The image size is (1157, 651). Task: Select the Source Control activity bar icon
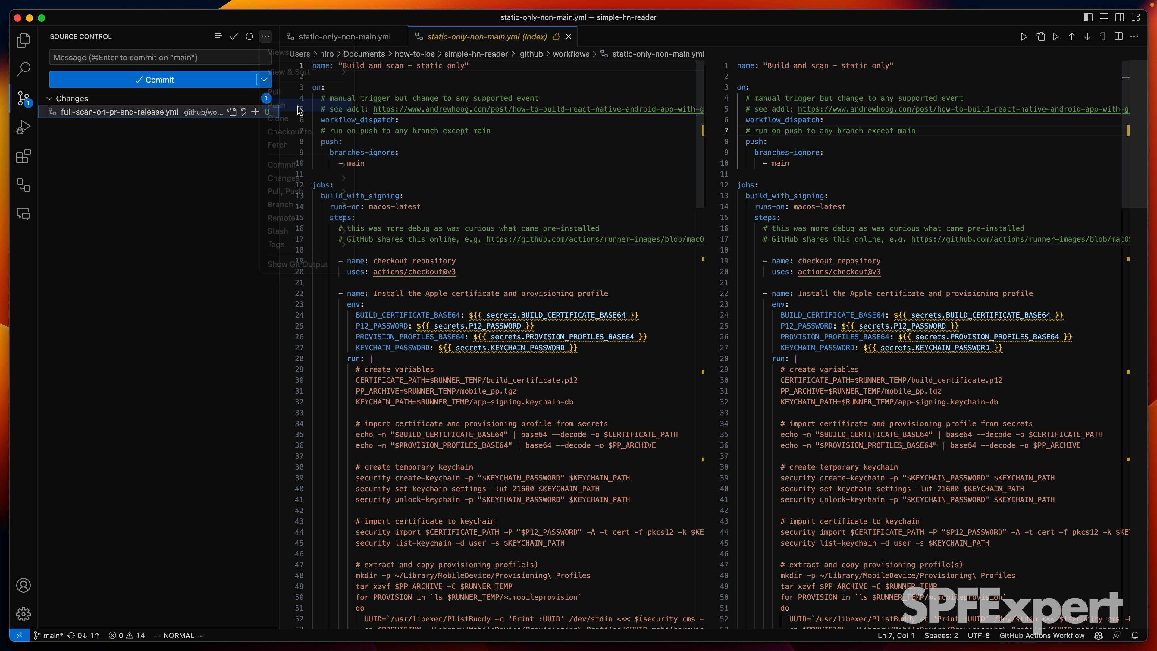pos(24,98)
